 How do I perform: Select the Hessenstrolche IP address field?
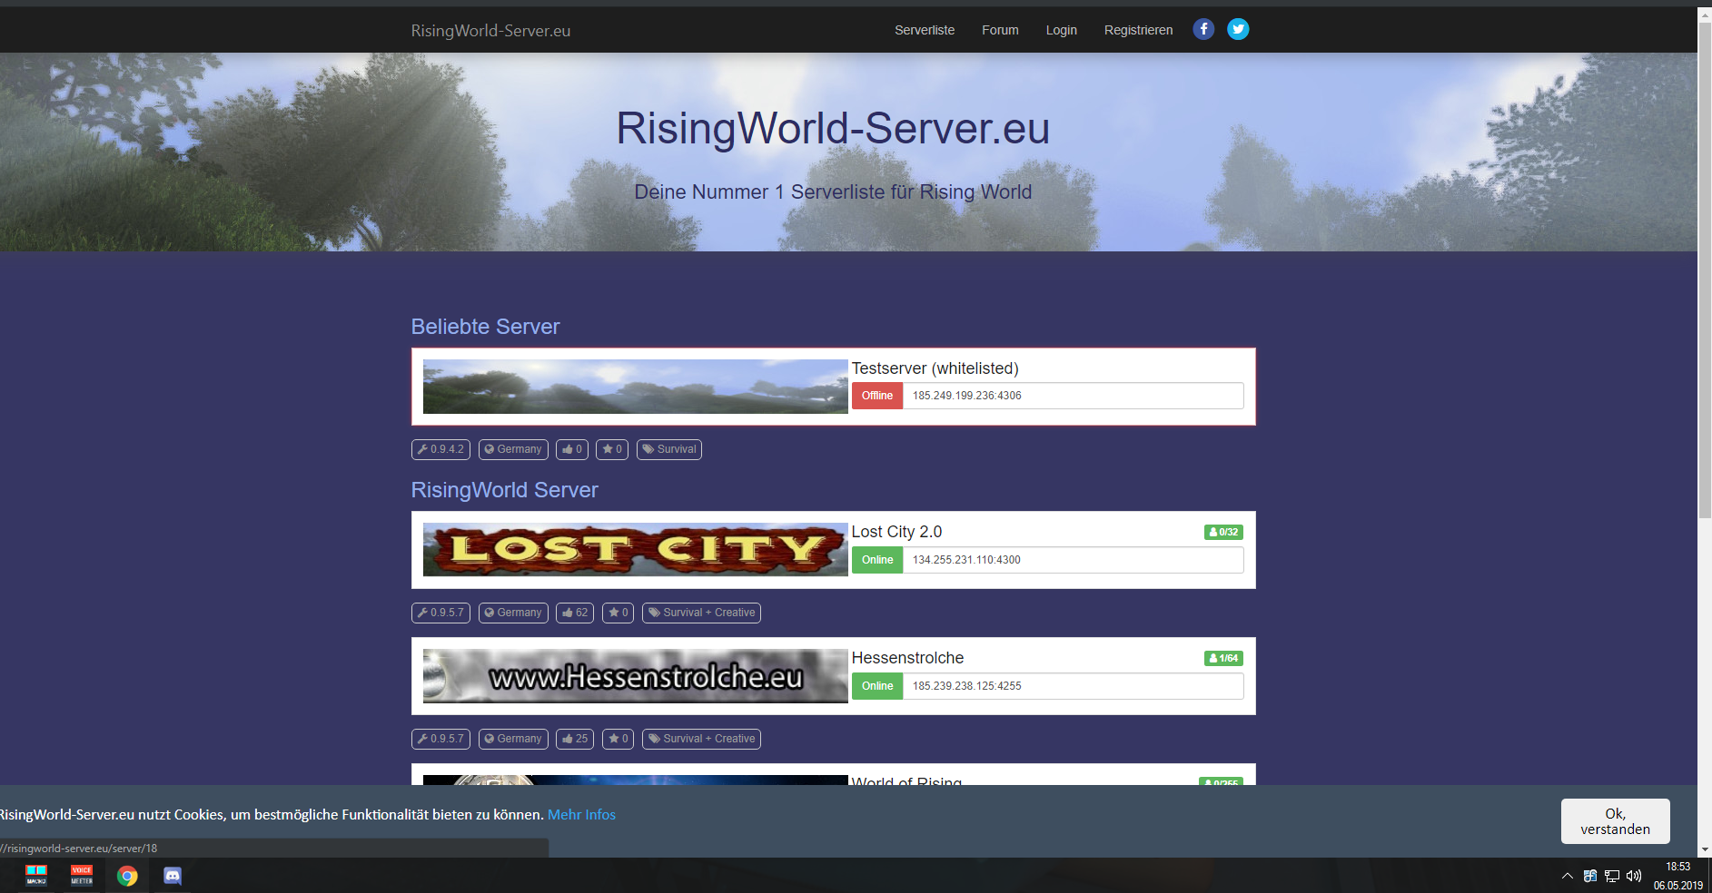(1072, 686)
